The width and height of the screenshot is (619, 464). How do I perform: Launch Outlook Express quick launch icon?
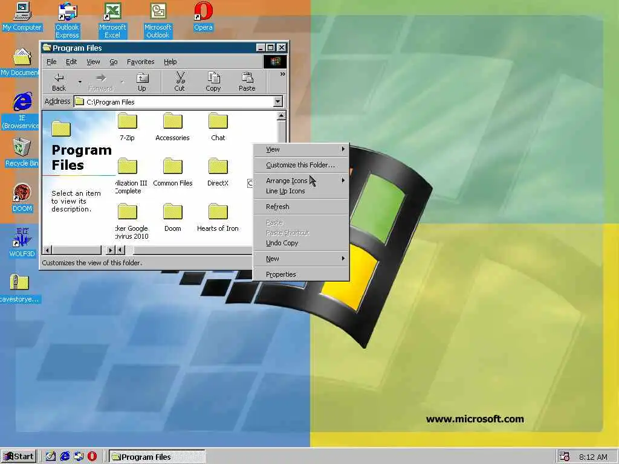click(79, 457)
